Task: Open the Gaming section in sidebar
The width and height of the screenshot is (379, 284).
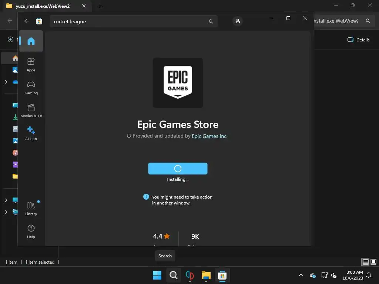Action: [31, 88]
